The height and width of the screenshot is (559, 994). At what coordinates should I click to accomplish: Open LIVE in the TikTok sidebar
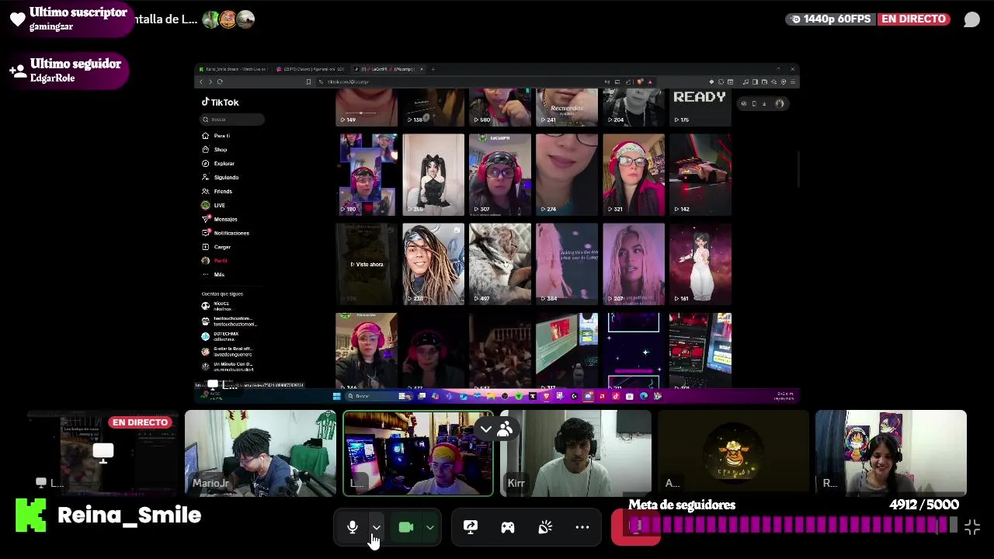[x=219, y=206]
